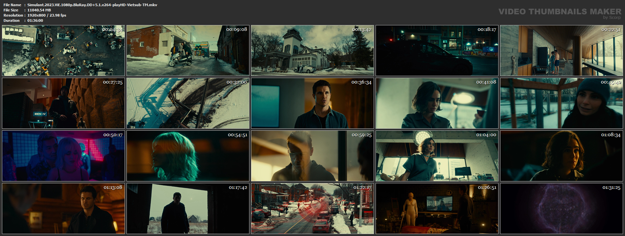Image resolution: width=625 pixels, height=236 pixels.
Task: Click the file name Simulant.2023 mkv text
Action: point(92,5)
